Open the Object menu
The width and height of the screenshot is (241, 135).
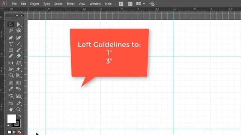point(35,4)
